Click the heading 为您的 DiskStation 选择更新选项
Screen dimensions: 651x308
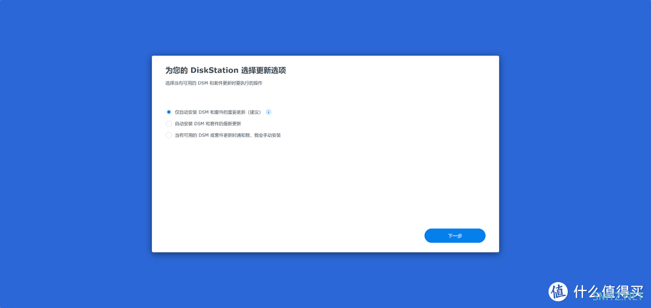tap(225, 71)
